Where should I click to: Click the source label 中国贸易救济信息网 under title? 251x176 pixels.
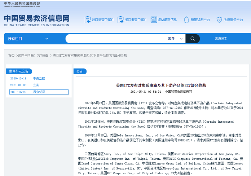(179, 92)
